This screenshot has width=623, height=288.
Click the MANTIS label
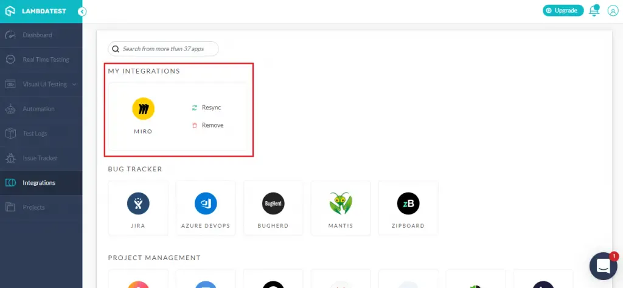341,225
